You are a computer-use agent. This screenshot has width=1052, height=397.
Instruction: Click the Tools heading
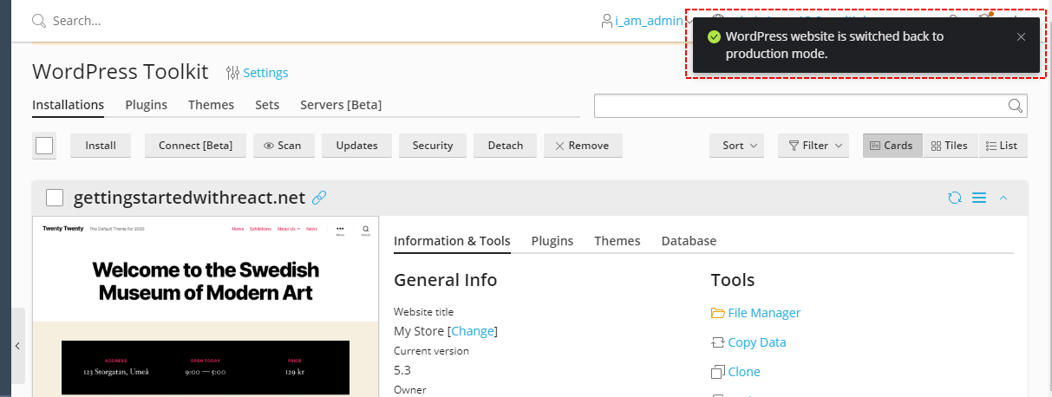(x=733, y=280)
